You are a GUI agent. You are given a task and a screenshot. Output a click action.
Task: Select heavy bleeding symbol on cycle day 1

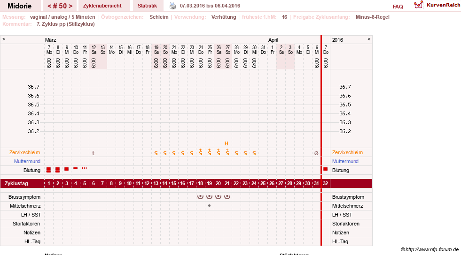pos(49,170)
